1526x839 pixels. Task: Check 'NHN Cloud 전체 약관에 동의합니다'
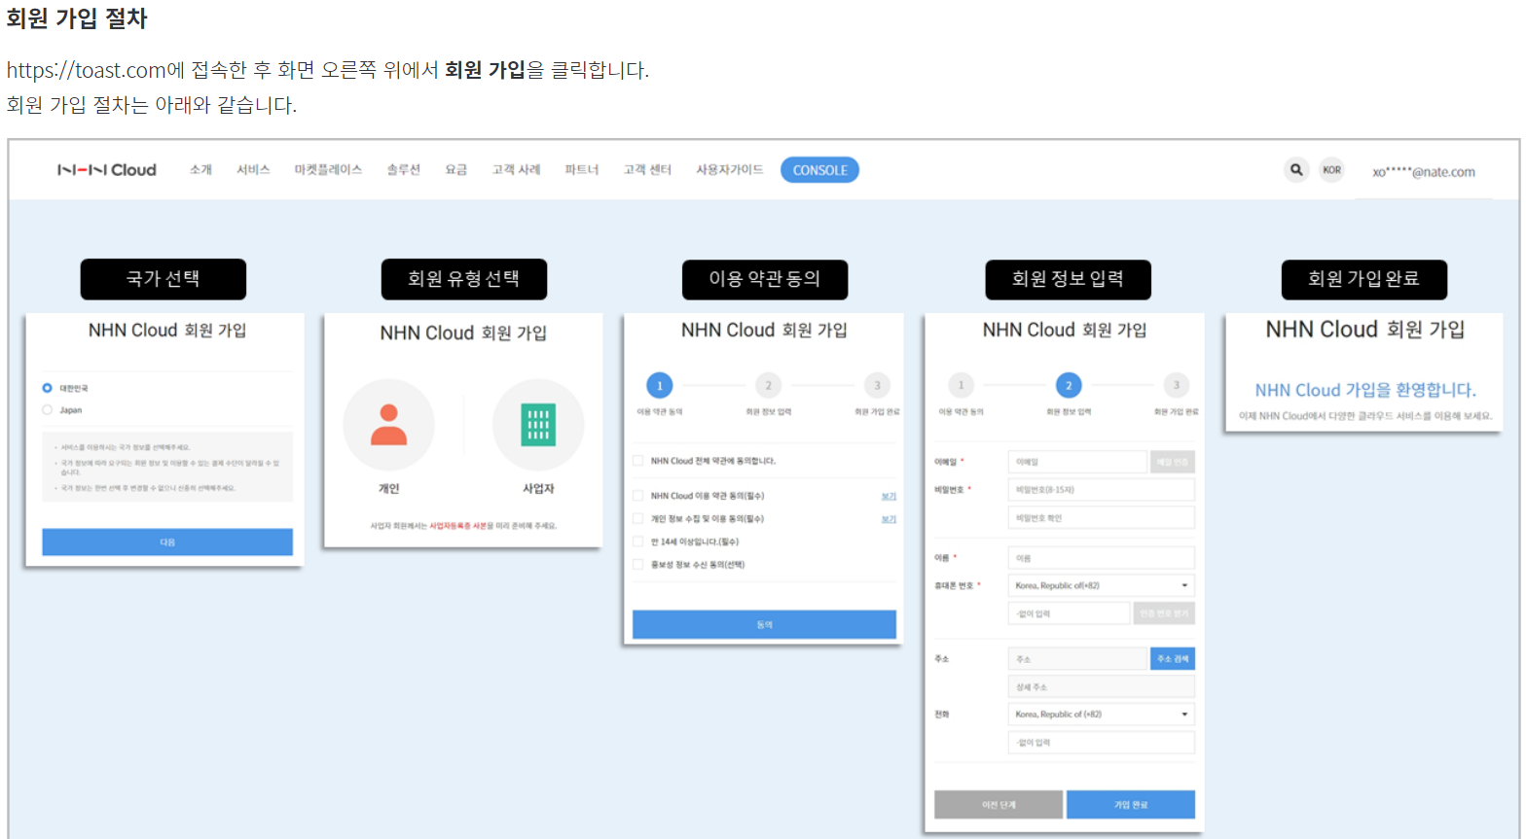[x=638, y=461]
